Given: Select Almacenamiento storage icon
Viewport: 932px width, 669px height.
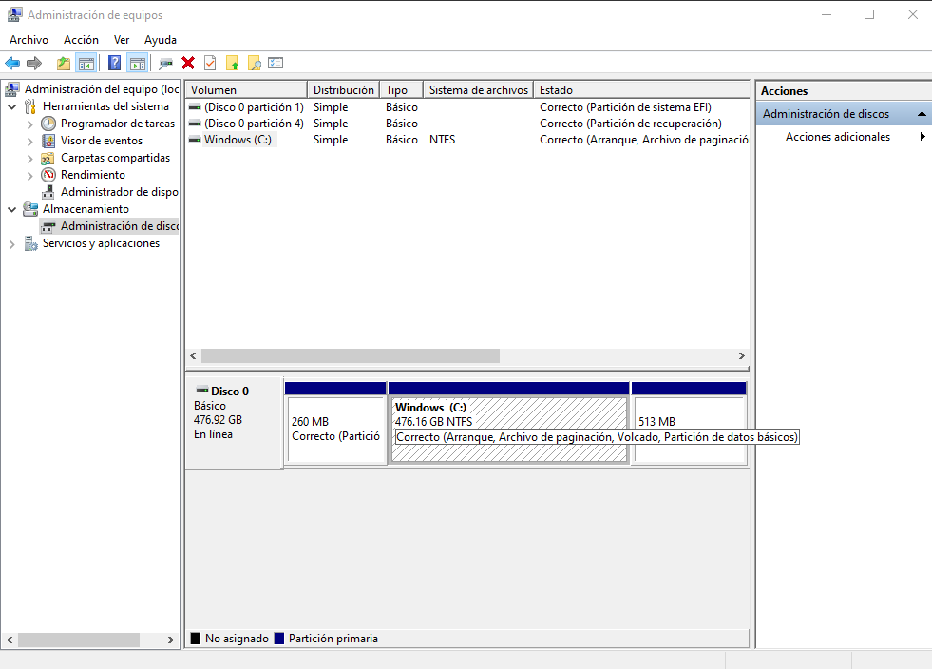Looking at the screenshot, I should pyautogui.click(x=30, y=209).
